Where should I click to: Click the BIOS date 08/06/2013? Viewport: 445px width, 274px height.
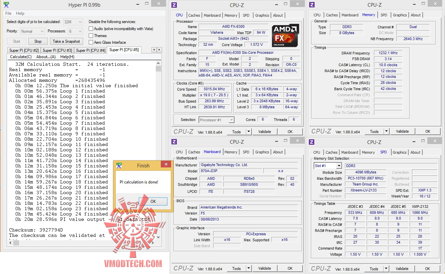(249, 219)
